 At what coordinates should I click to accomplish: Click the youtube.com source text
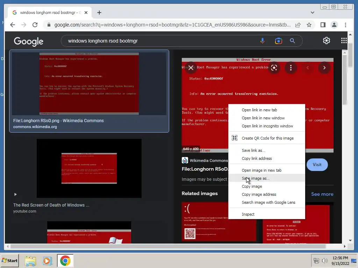point(25,211)
